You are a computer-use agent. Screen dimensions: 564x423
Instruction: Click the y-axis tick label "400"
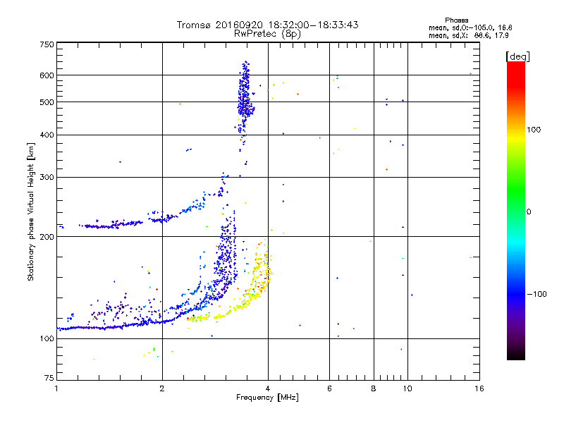pos(47,135)
